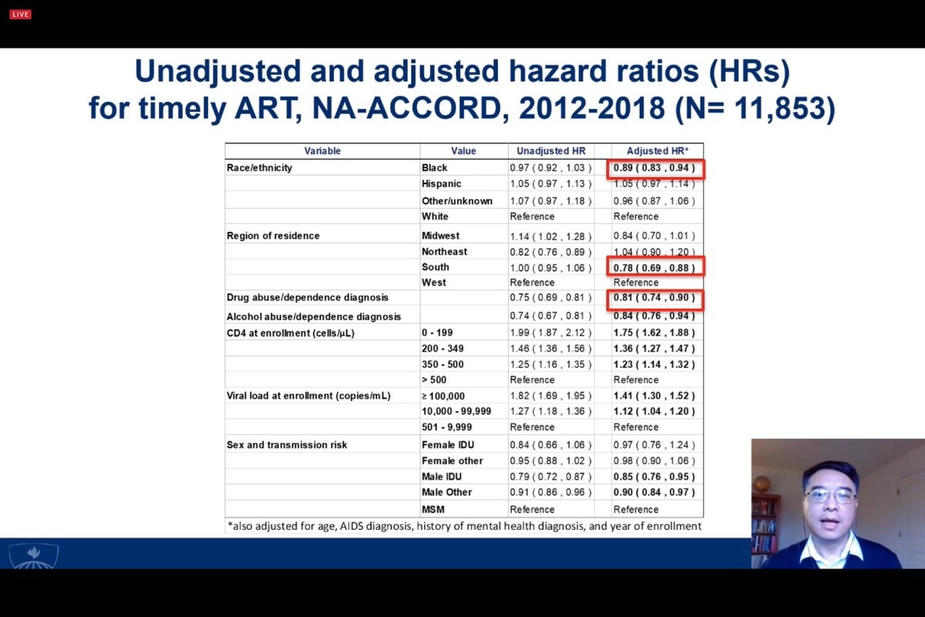Click 'CD4 at enrollment (cells/µL)' label
Viewport: 925px width, 617px height.
tap(291, 333)
